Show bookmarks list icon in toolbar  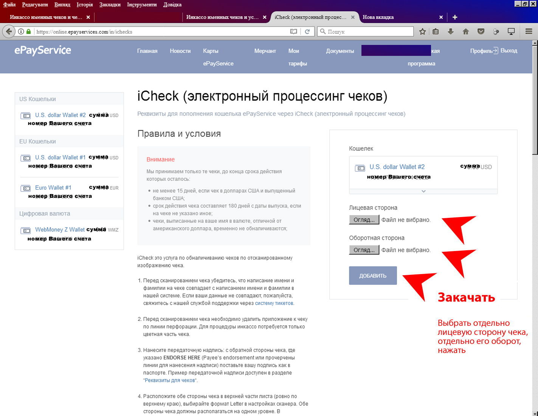point(436,32)
